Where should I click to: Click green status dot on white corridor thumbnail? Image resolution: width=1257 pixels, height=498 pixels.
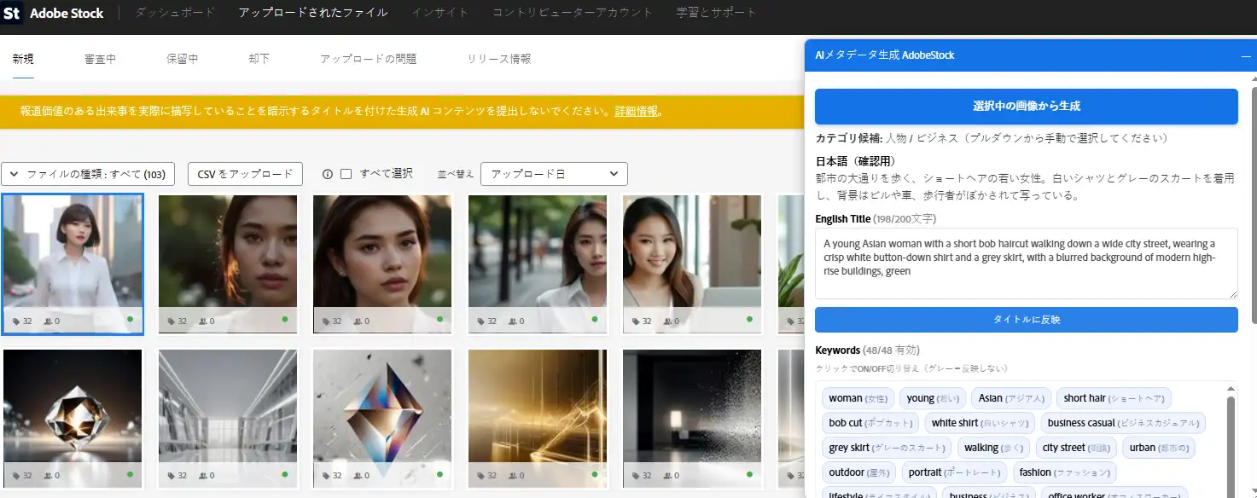point(285,473)
